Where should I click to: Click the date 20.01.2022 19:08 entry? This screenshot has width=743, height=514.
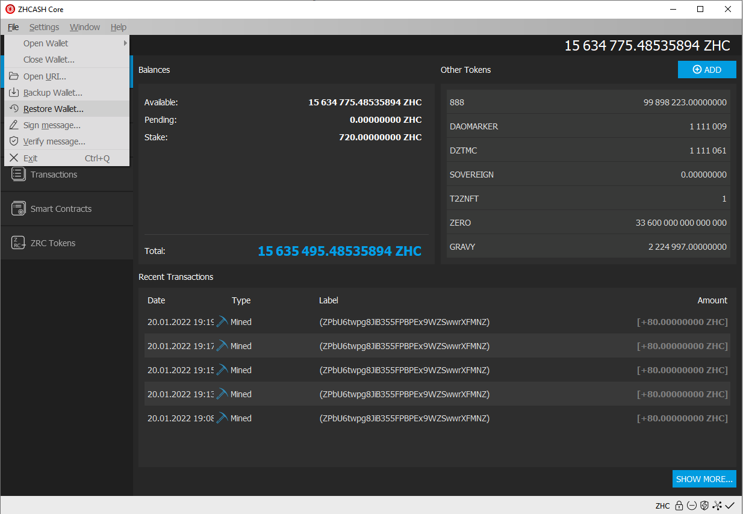coord(181,418)
